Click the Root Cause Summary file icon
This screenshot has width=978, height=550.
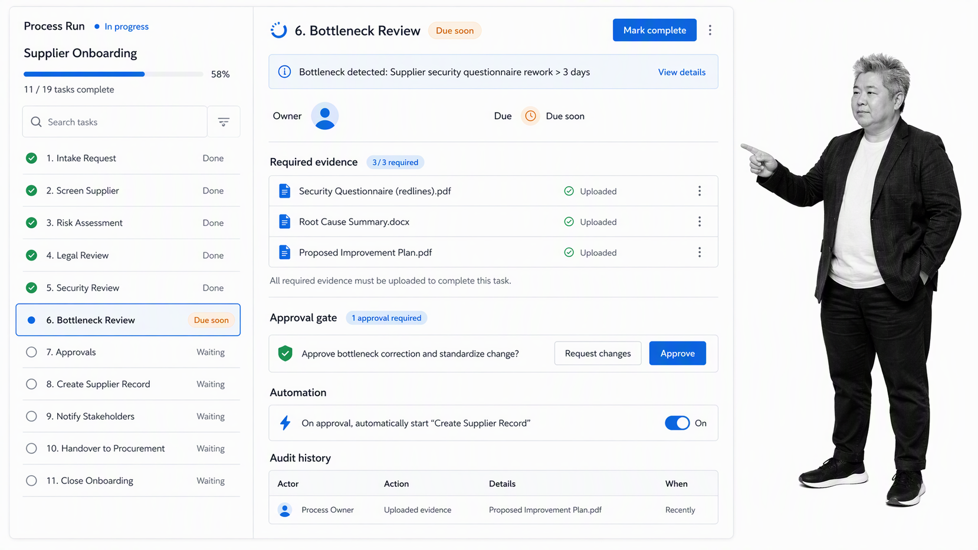point(284,222)
